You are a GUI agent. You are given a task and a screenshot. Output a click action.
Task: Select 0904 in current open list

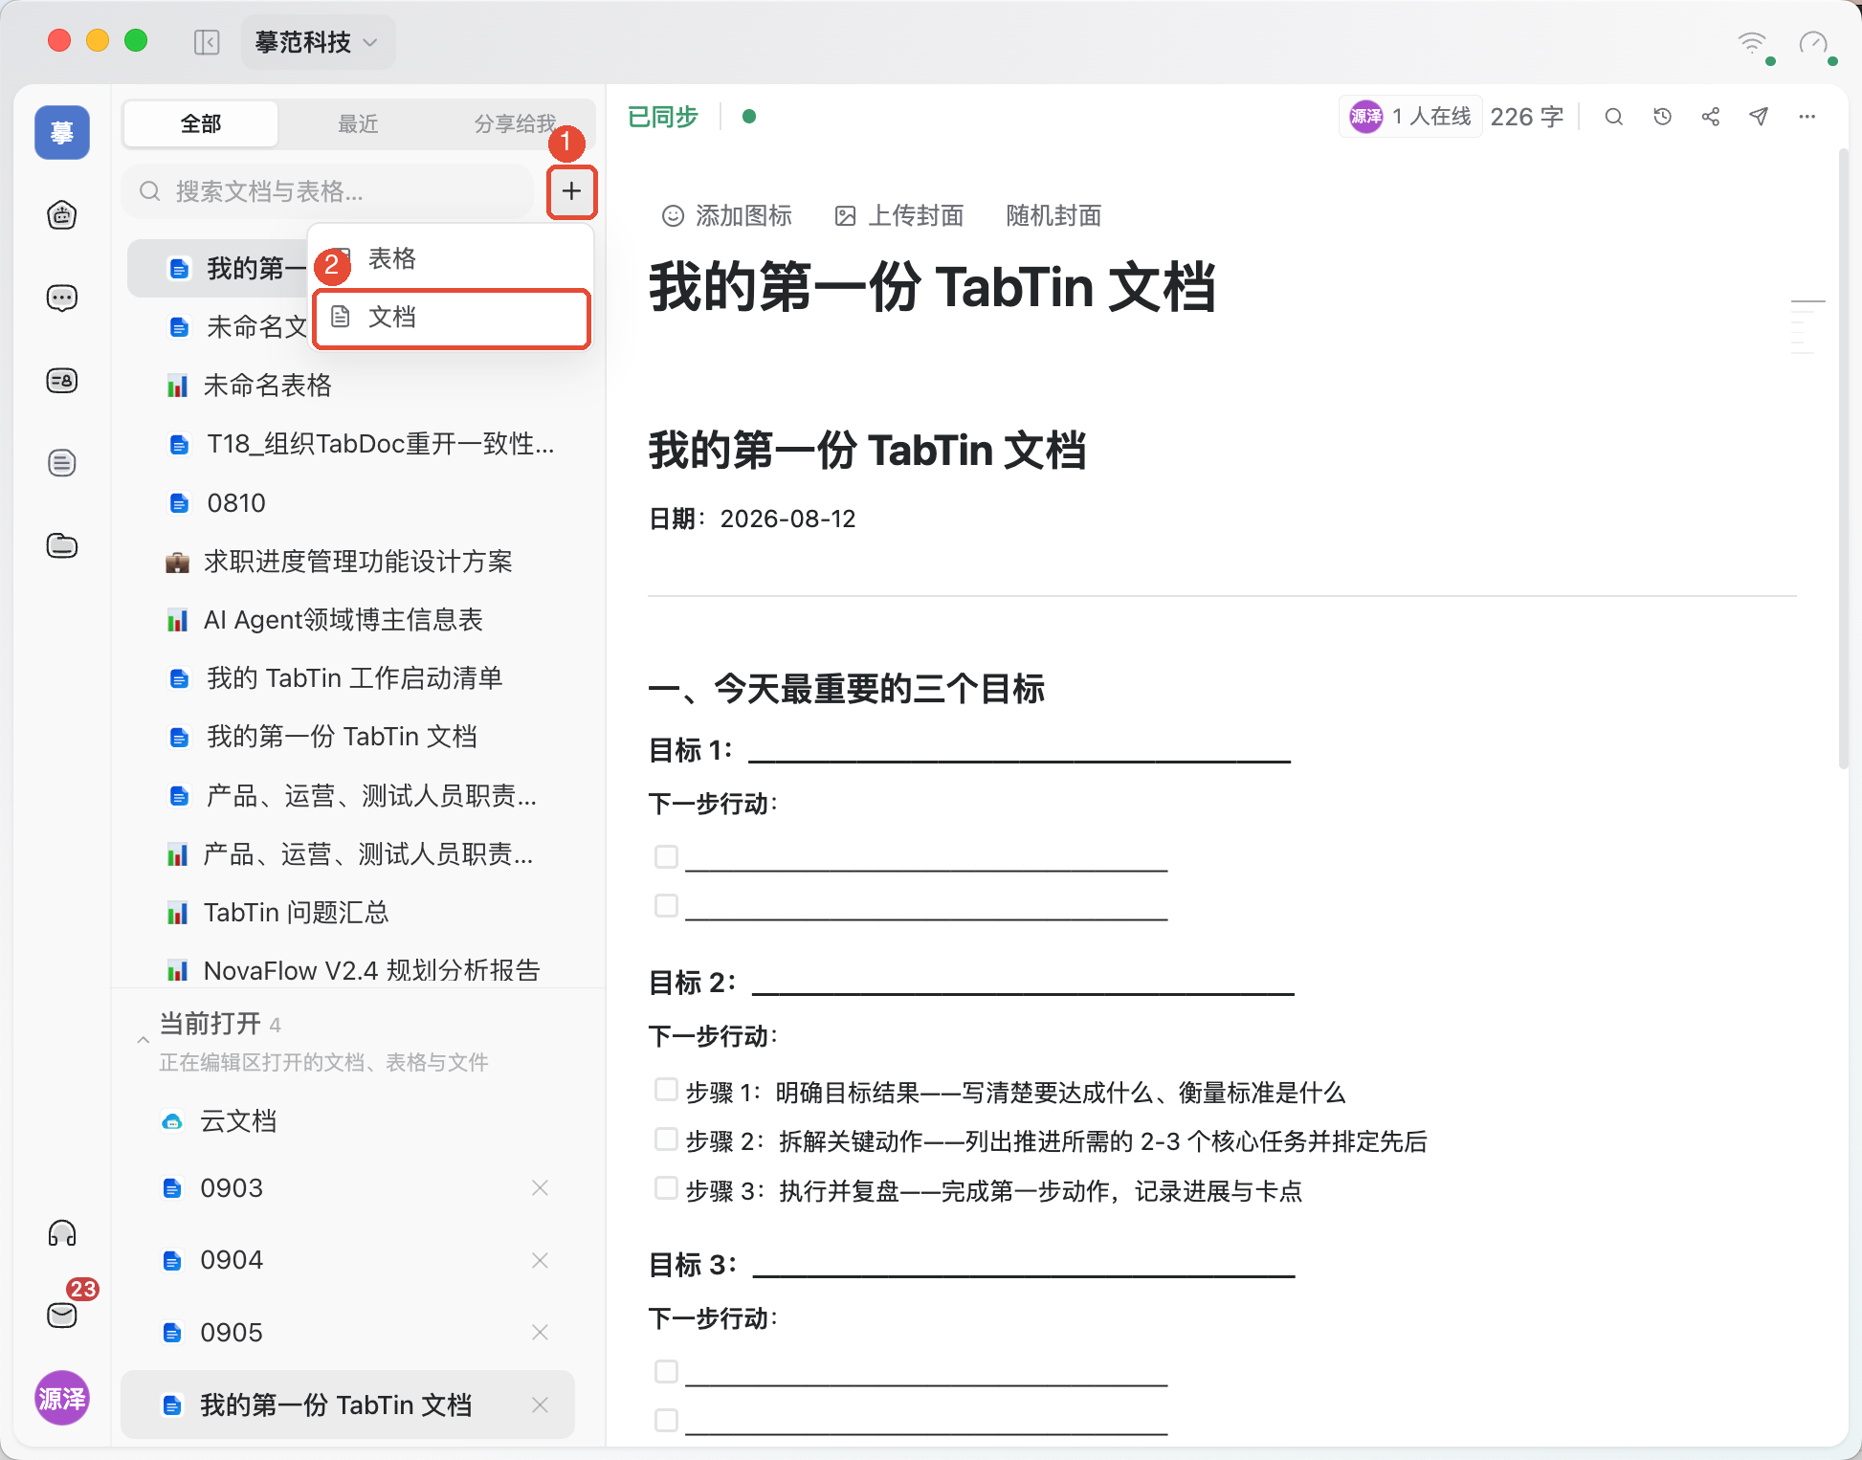(347, 1260)
